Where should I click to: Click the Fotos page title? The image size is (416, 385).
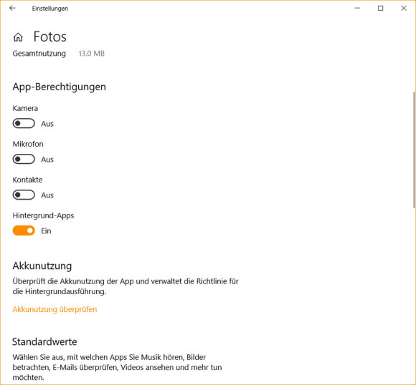(x=50, y=36)
